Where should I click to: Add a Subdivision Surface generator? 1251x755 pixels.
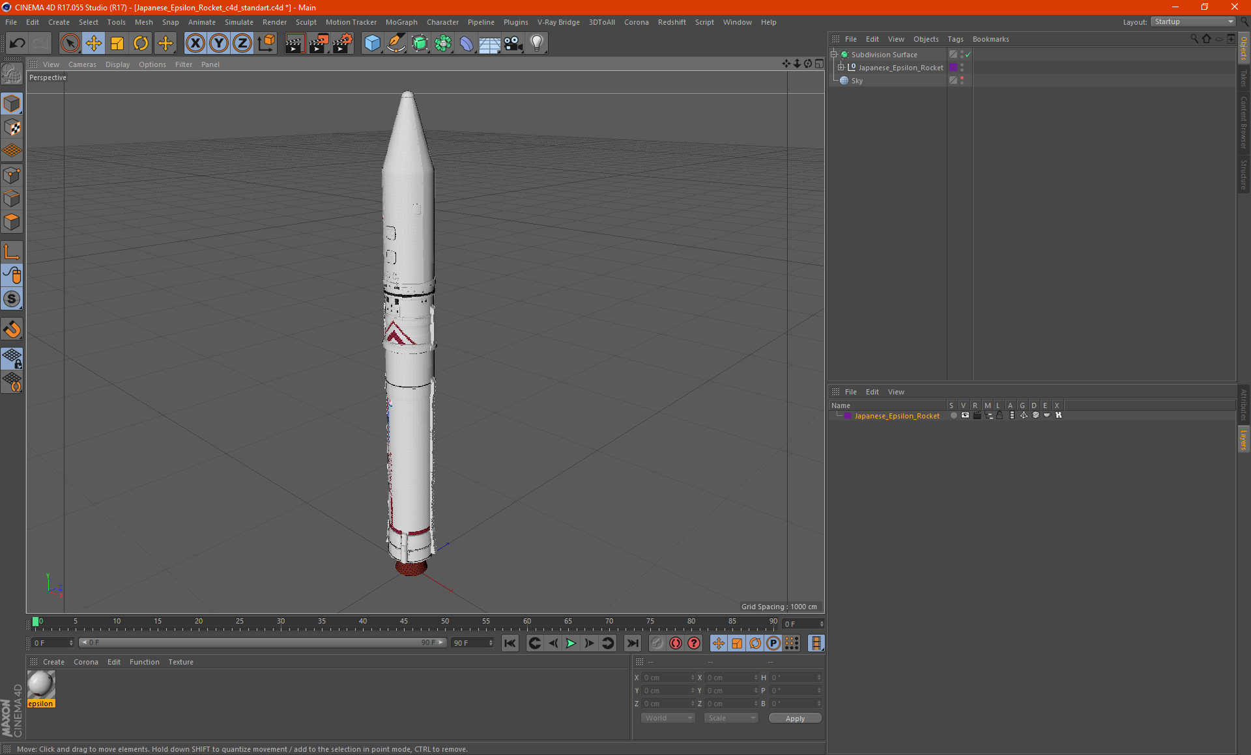point(420,44)
